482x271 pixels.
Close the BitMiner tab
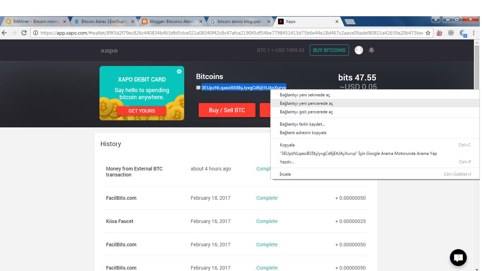click(x=64, y=22)
